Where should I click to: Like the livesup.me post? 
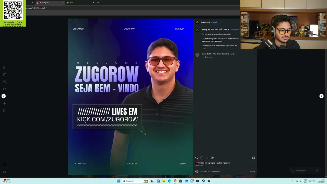[197, 158]
